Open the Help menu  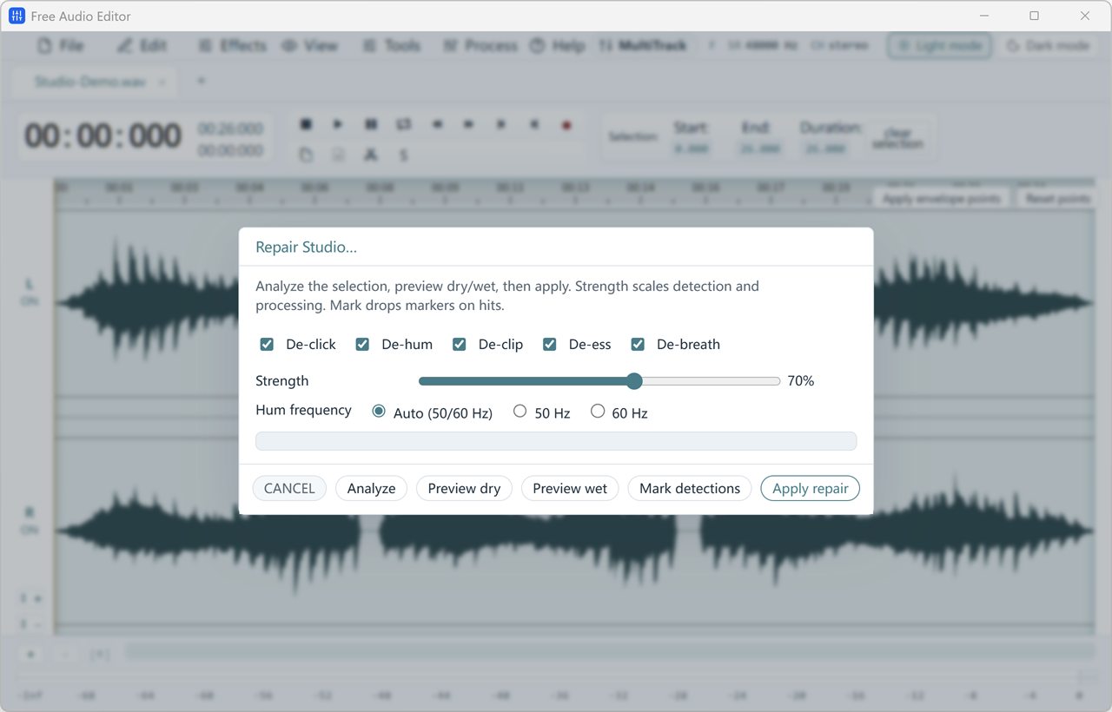coord(558,46)
